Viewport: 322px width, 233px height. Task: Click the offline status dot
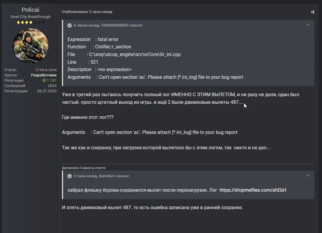[37, 70]
